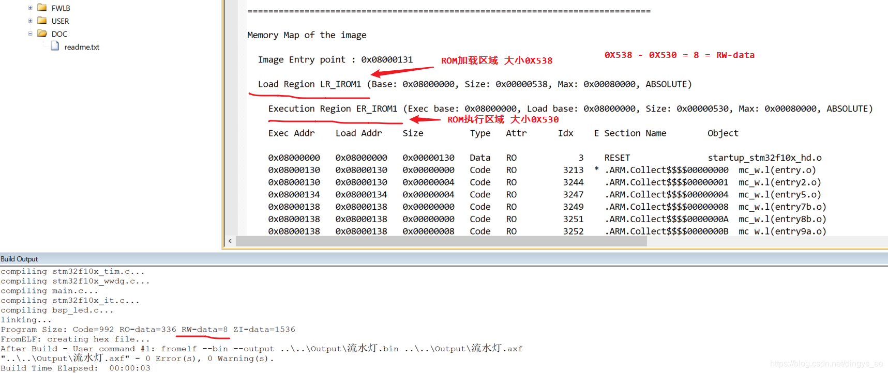Select the USER group label
Viewport: 888px width, 373px height.
tap(60, 21)
